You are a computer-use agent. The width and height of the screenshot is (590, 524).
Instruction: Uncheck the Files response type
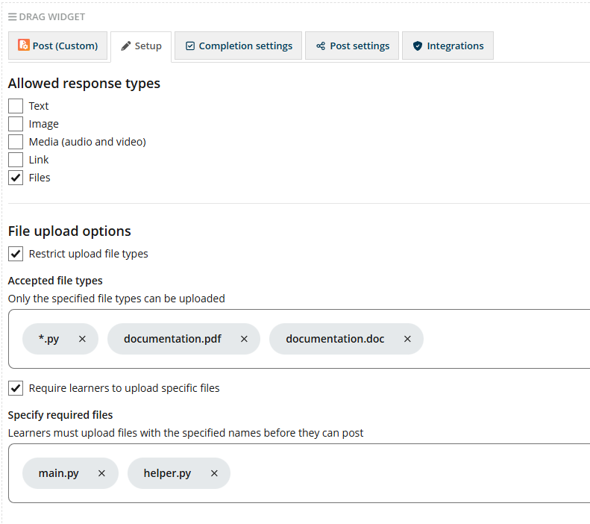tap(16, 178)
